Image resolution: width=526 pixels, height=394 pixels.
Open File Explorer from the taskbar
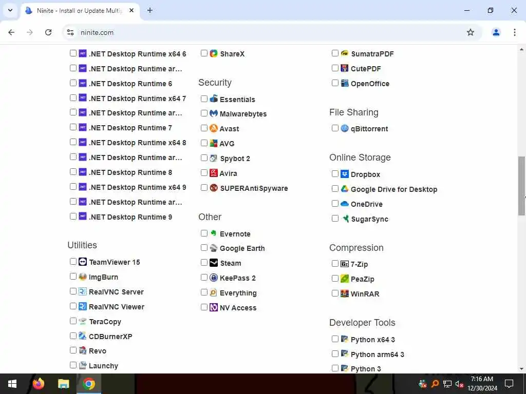(x=63, y=384)
